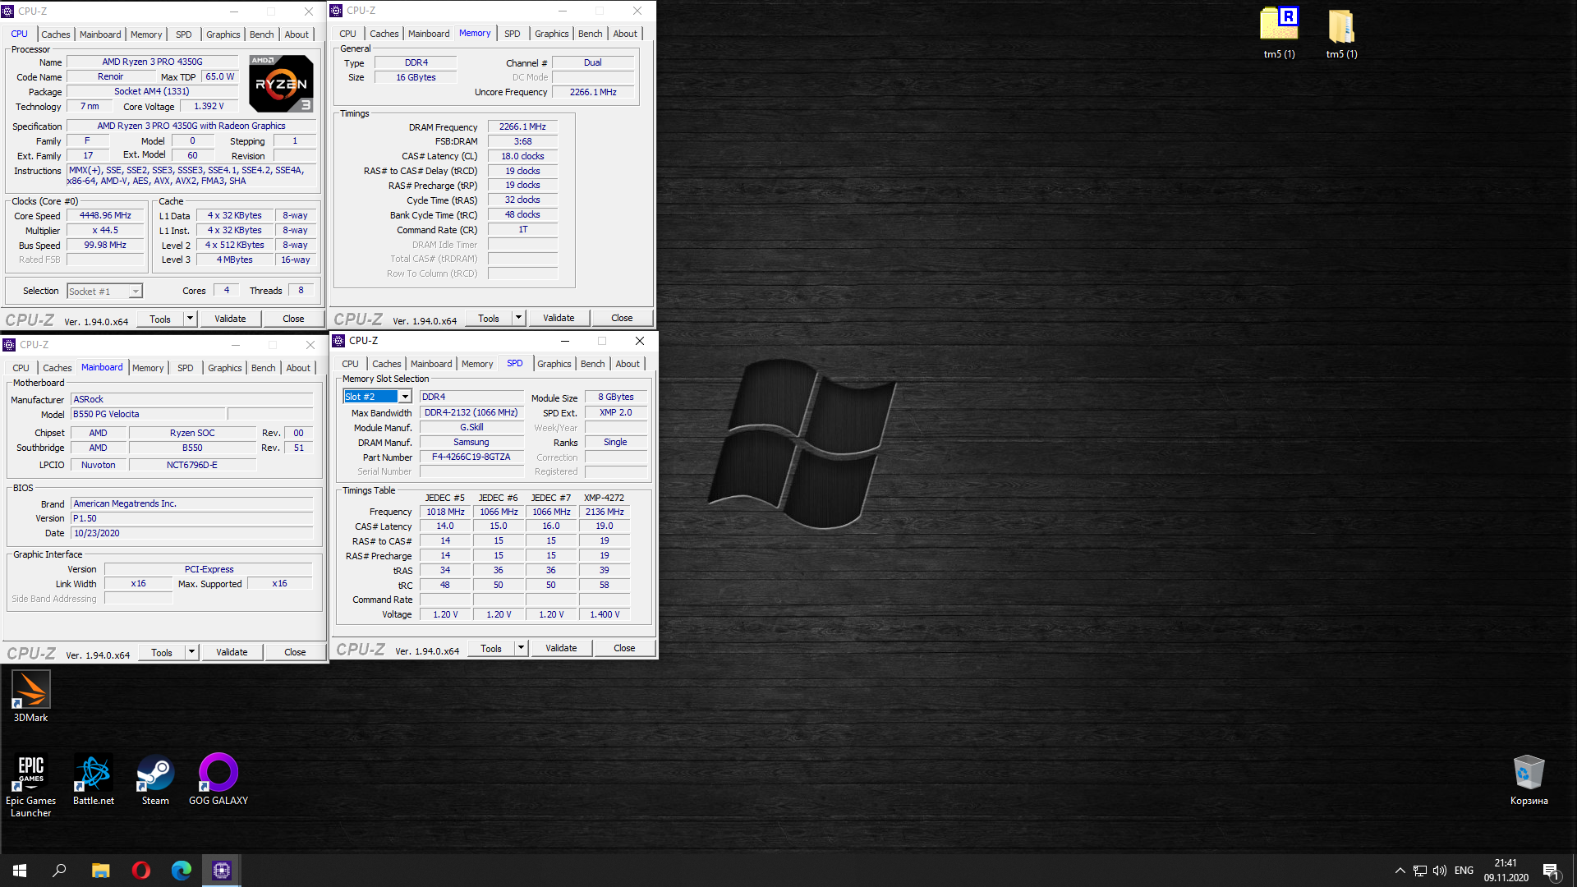Select CPU-Z taskbar icon
The image size is (1577, 887).
pos(222,871)
